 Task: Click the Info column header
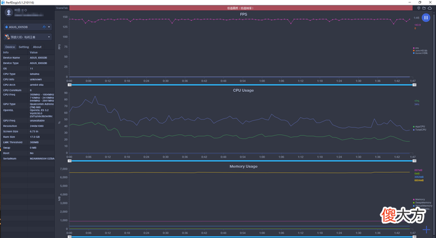tap(15, 53)
